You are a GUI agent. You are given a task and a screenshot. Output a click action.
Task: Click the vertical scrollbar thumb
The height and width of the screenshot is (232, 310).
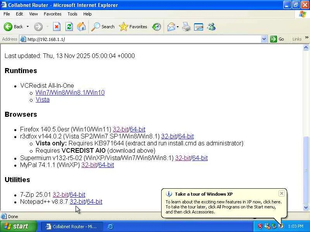(x=306, y=170)
